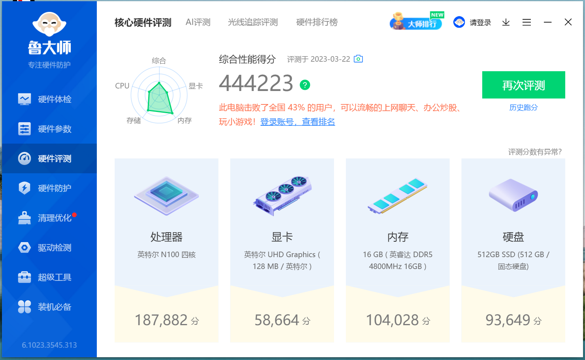Click 登录账号，查看排名 link
This screenshot has width=585, height=360.
(x=298, y=122)
